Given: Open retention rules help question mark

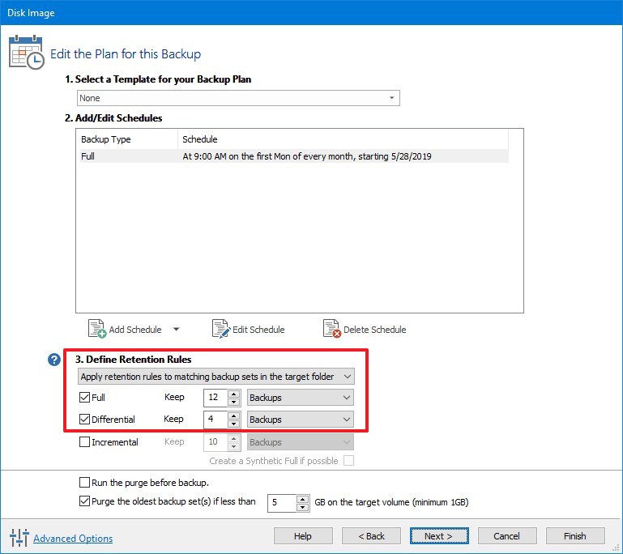Looking at the screenshot, I should pos(54,360).
